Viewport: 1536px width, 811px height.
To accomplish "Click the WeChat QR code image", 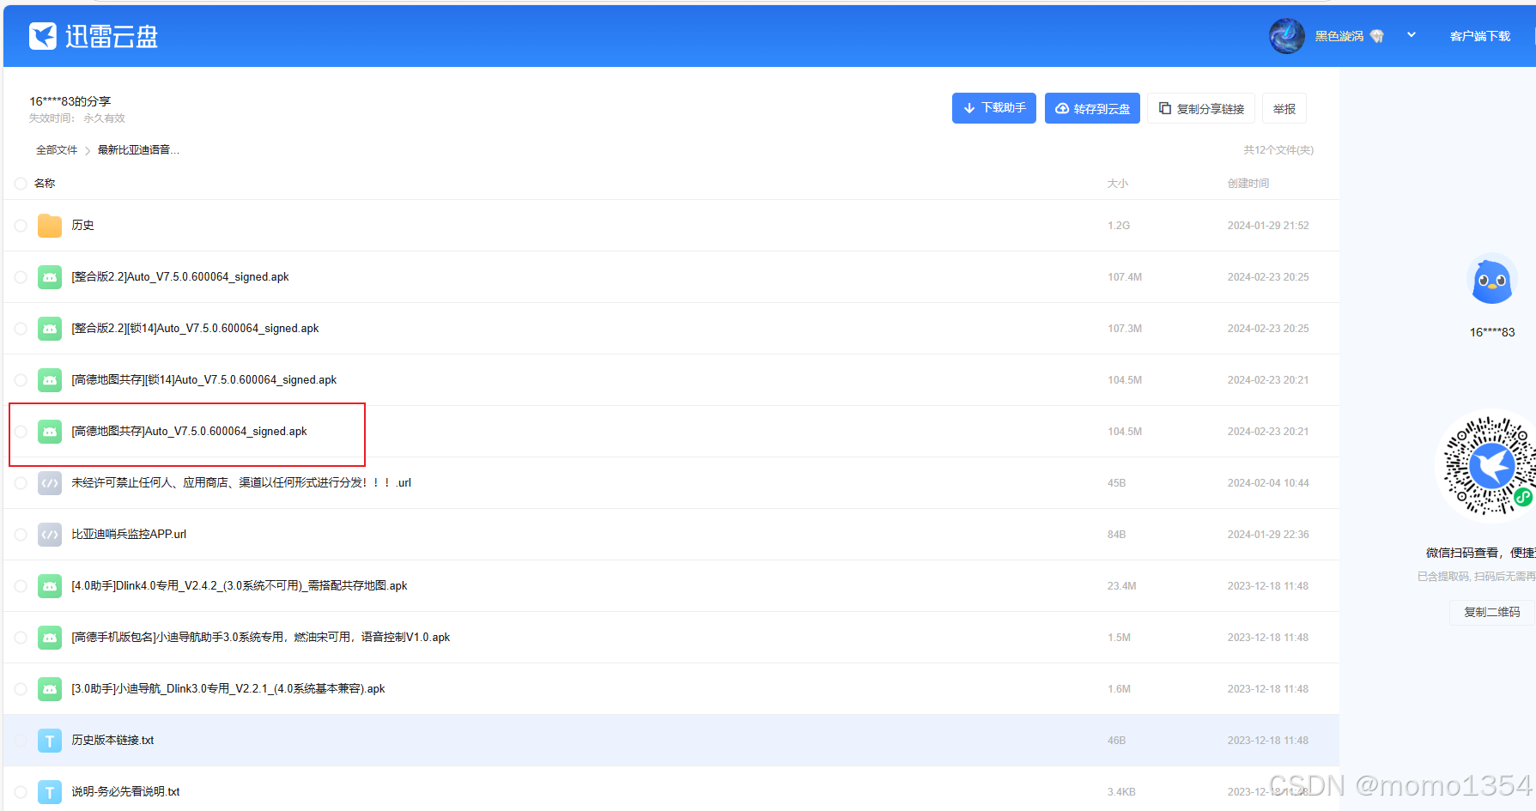I will pyautogui.click(x=1488, y=466).
